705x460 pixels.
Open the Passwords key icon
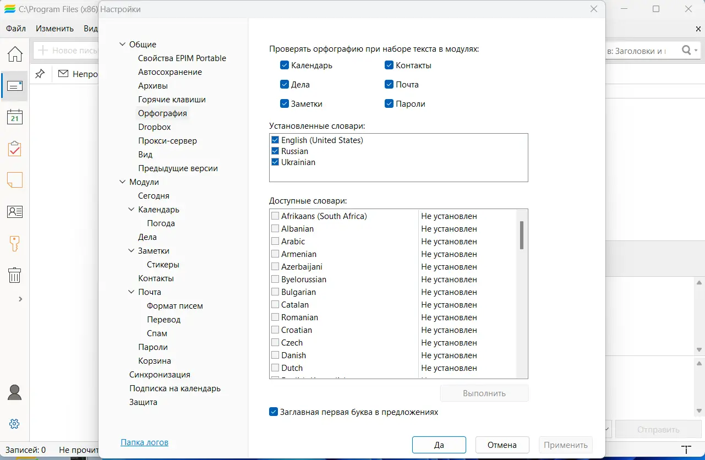click(15, 243)
